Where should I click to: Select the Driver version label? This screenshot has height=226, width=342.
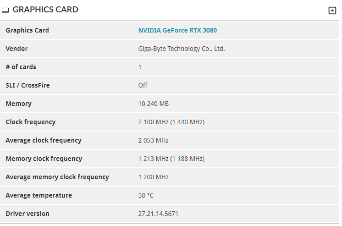[x=28, y=214]
